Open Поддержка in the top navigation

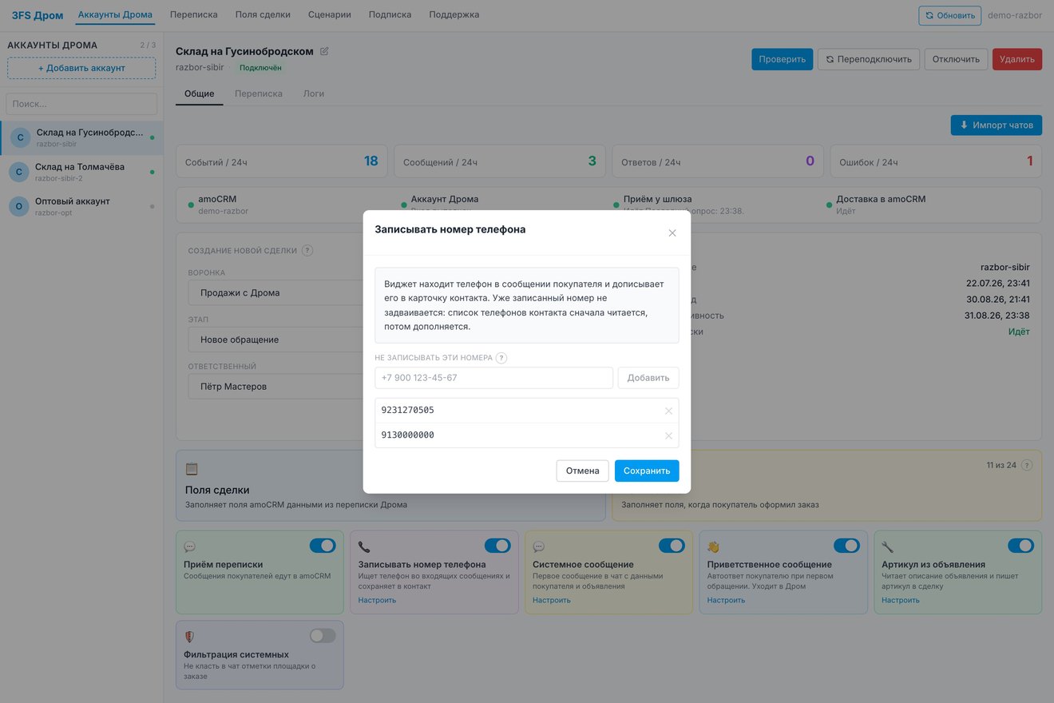454,14
